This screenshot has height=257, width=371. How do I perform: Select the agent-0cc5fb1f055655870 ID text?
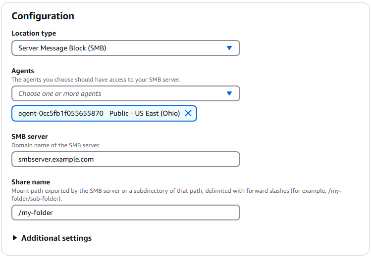(61, 113)
